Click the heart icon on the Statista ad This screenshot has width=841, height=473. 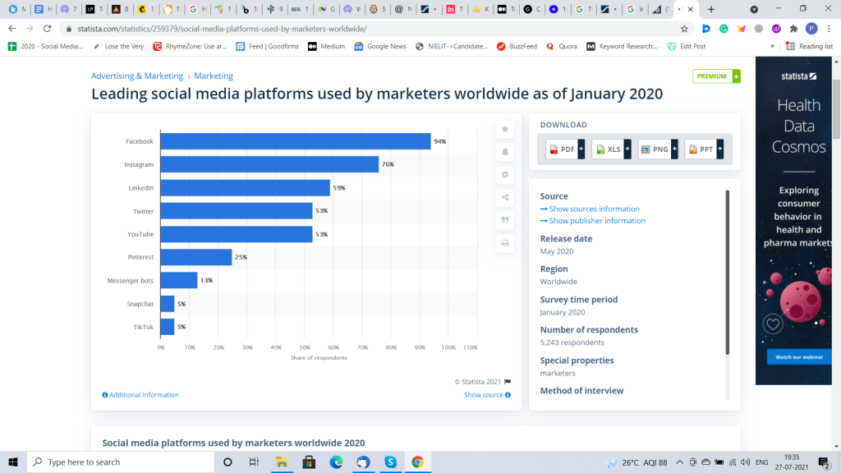(773, 324)
